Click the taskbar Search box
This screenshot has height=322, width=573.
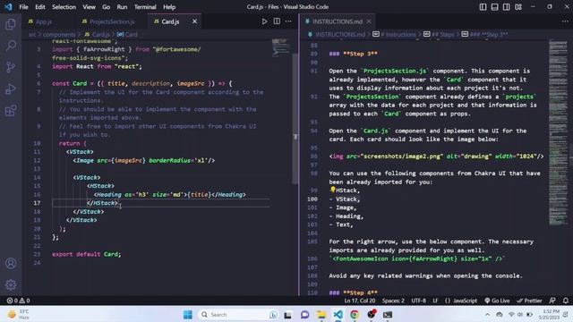click(238, 314)
